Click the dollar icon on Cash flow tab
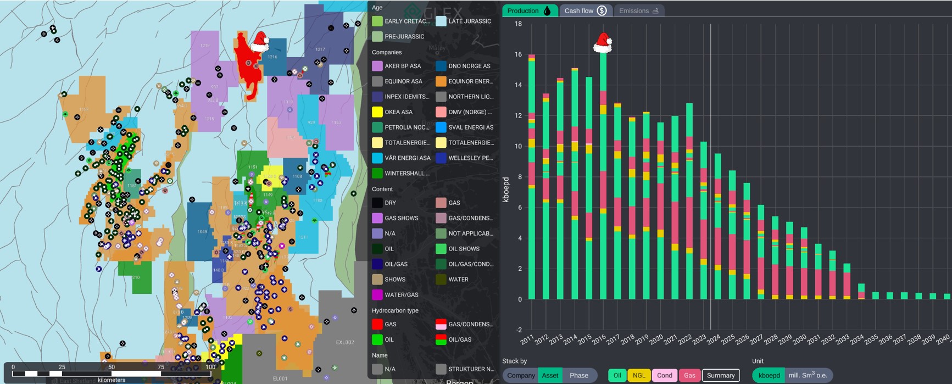The image size is (952, 384). [x=602, y=10]
